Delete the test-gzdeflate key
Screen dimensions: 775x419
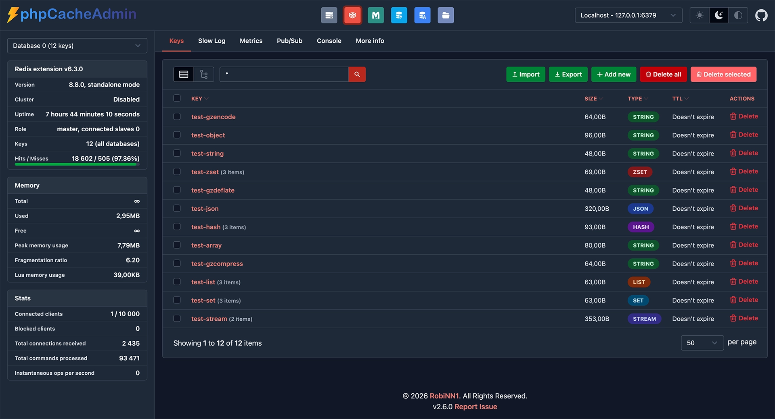click(744, 190)
